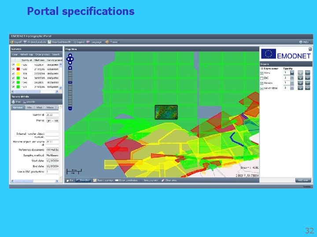This screenshot has width=317, height=237.
Task: Uncheck the first survey row checkbox
Action: [x=13, y=65]
